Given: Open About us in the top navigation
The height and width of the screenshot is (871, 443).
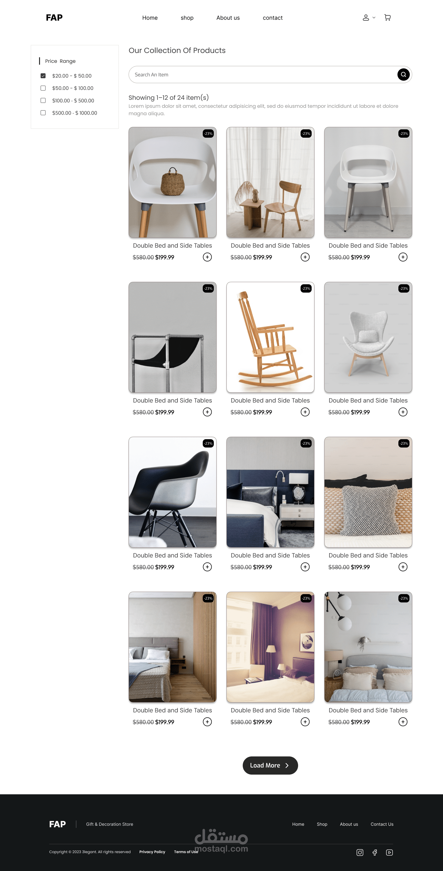Looking at the screenshot, I should tap(228, 18).
